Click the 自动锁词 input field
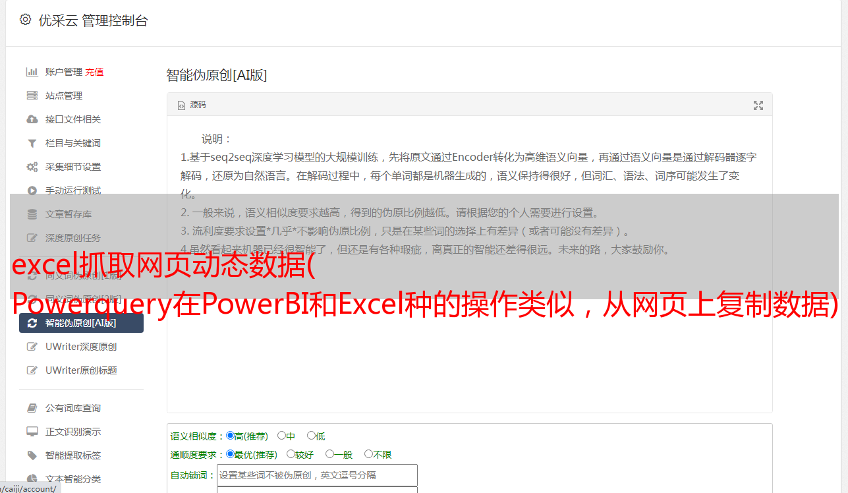Screen dimensions: 848x493 [317, 475]
